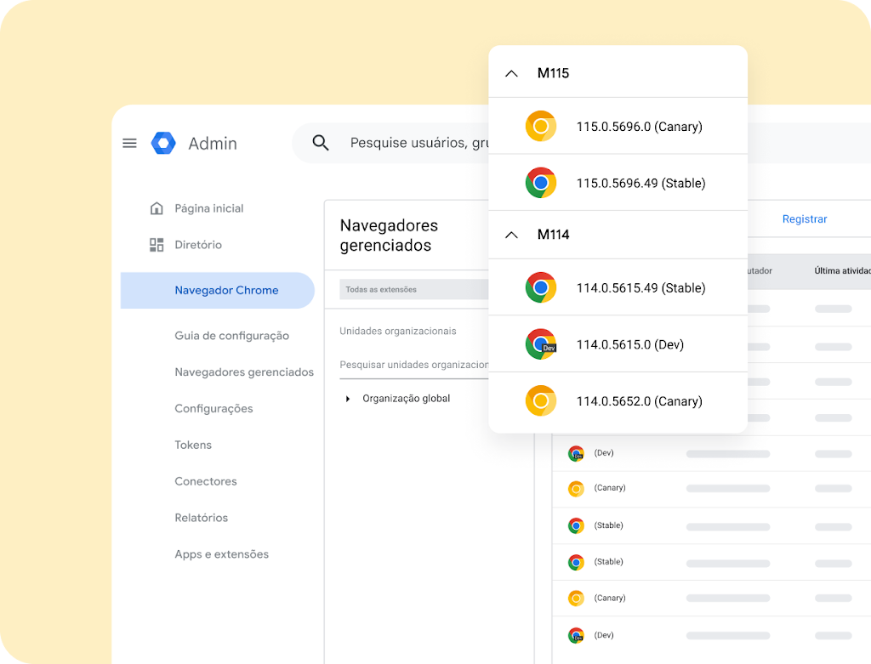The image size is (871, 664).
Task: Click the Google Admin hexagon logo
Action: pos(163,143)
